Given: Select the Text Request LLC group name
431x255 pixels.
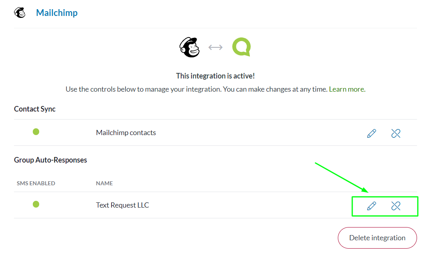Looking at the screenshot, I should [x=123, y=205].
